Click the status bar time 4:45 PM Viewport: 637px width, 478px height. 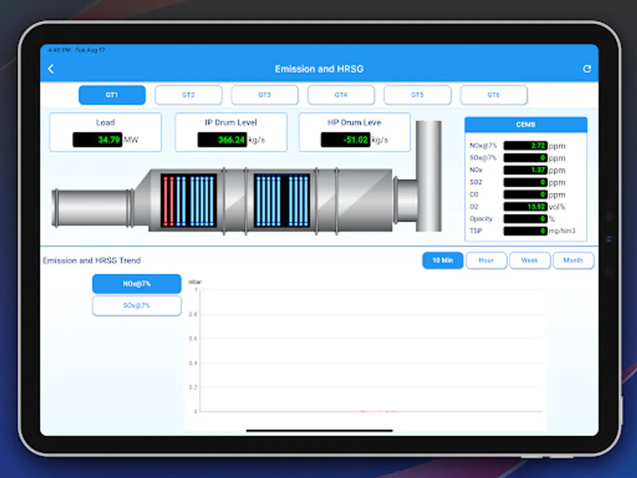[59, 50]
